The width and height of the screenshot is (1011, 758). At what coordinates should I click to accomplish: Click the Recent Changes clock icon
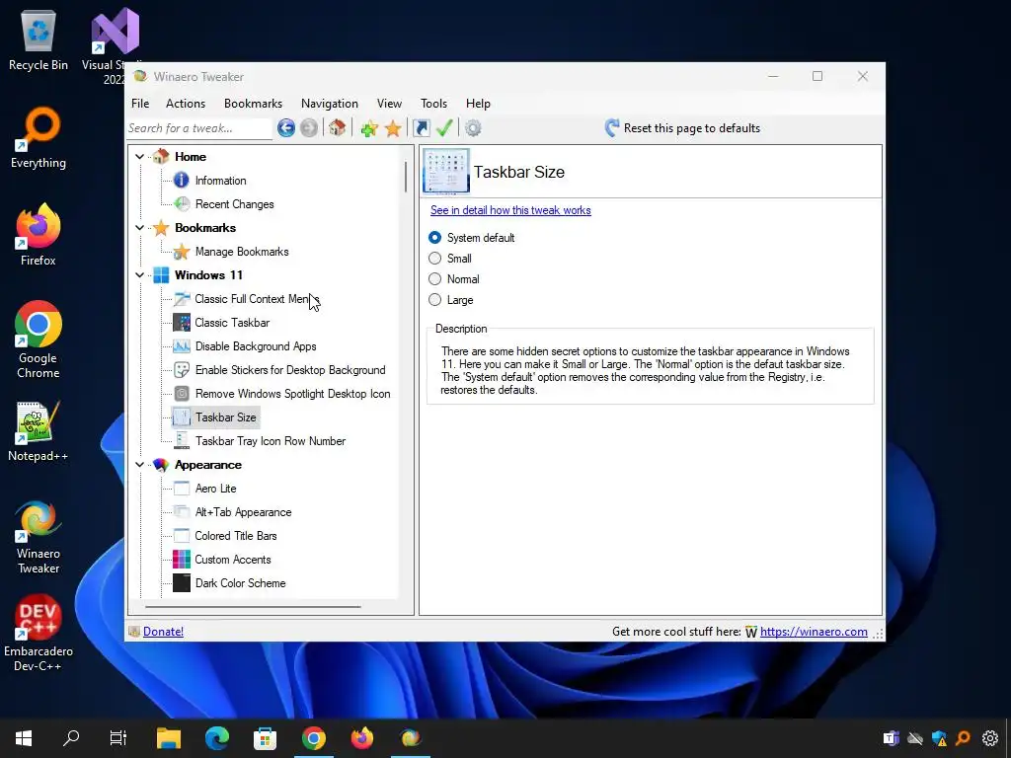pyautogui.click(x=182, y=204)
